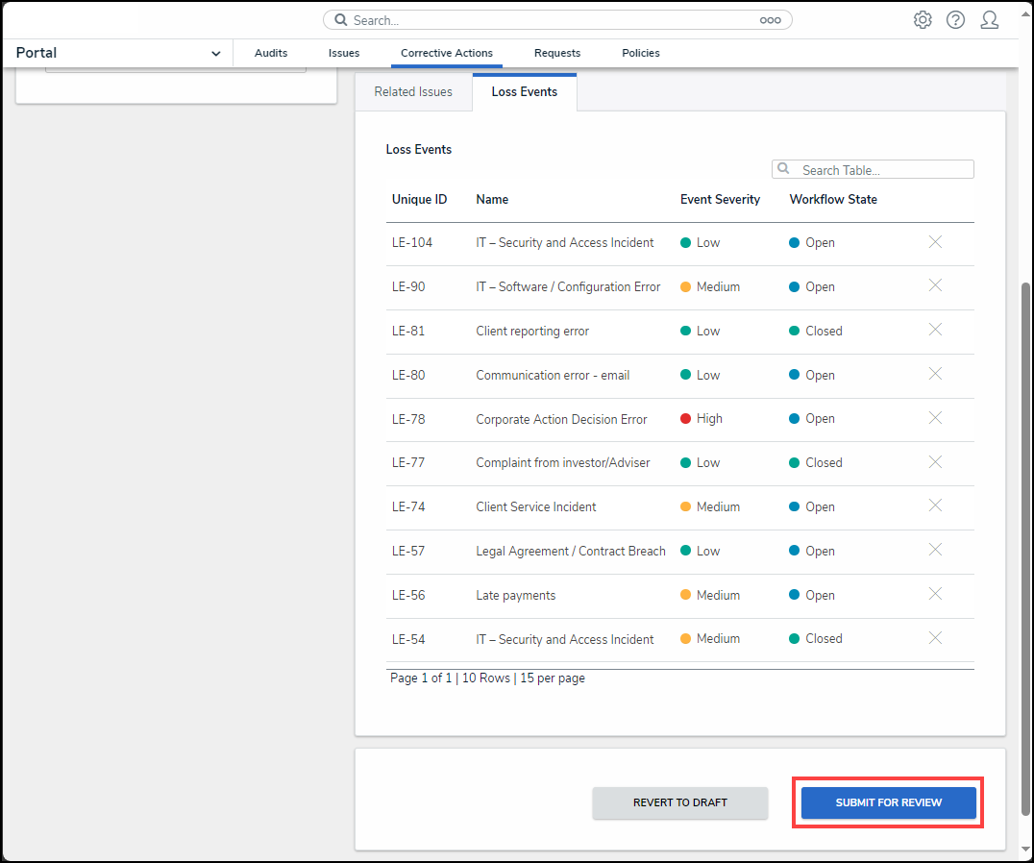Open the settings gear icon
This screenshot has height=863, width=1034.
click(923, 20)
